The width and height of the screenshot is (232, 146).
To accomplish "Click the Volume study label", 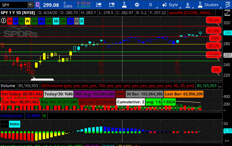I will click(8, 86).
